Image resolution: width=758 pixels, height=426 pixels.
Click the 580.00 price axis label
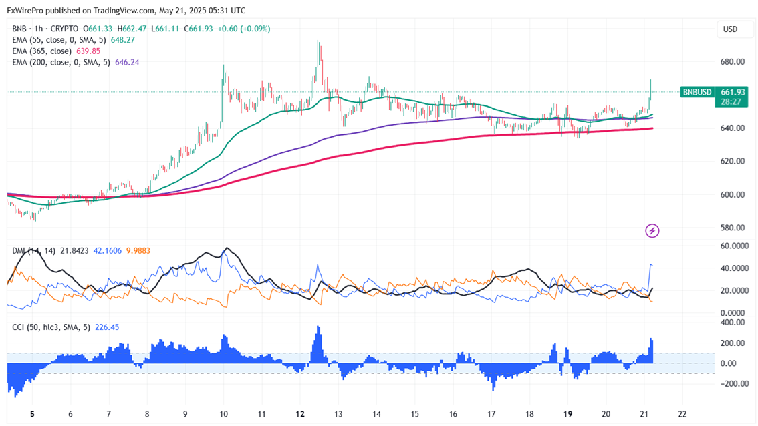[x=733, y=228]
